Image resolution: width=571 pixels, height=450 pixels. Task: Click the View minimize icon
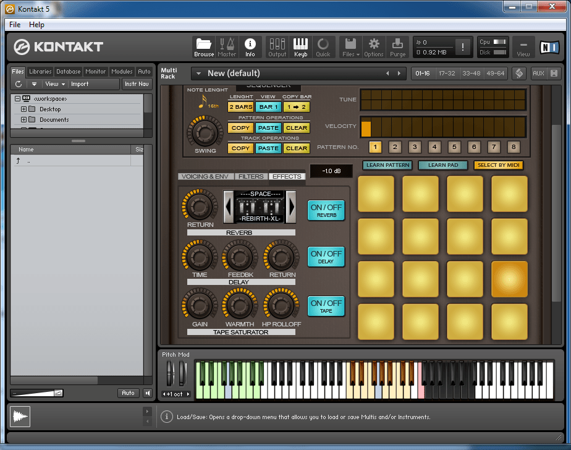523,48
